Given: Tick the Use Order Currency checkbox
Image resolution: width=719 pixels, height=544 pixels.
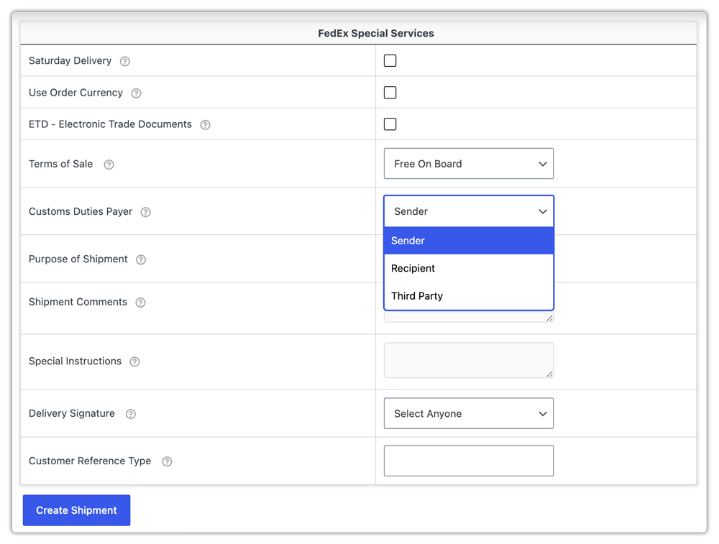Looking at the screenshot, I should point(390,93).
